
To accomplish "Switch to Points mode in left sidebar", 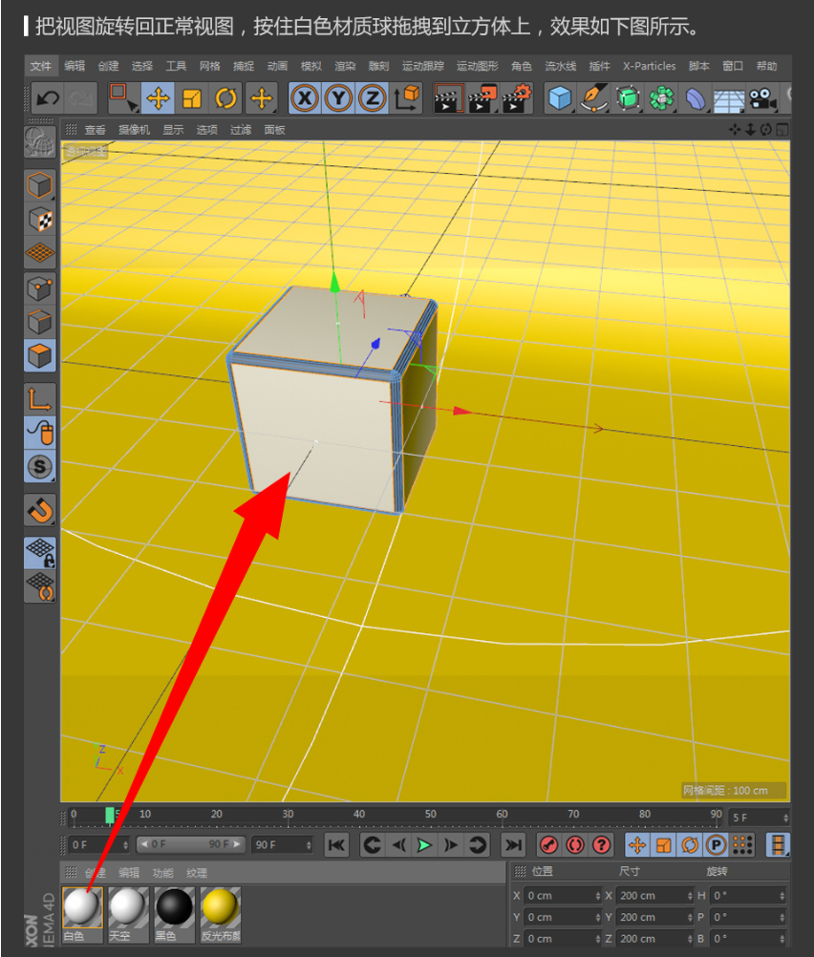I will coord(40,287).
